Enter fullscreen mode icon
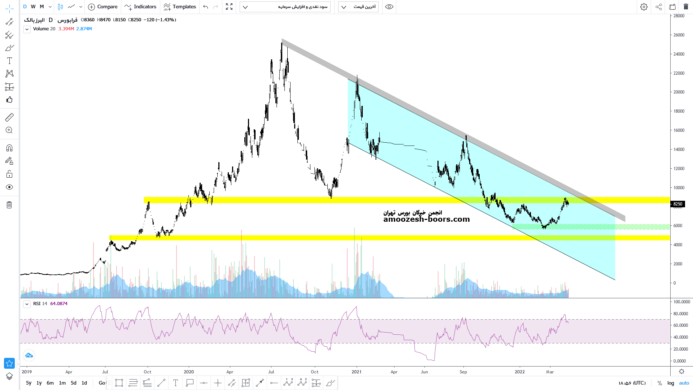Viewport: 693px width, 390px height. [229, 7]
